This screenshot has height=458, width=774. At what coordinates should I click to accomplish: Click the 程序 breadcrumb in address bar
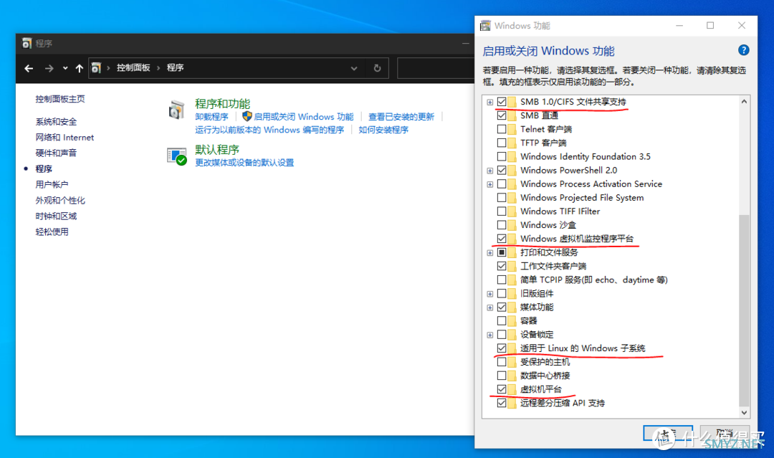click(x=176, y=67)
